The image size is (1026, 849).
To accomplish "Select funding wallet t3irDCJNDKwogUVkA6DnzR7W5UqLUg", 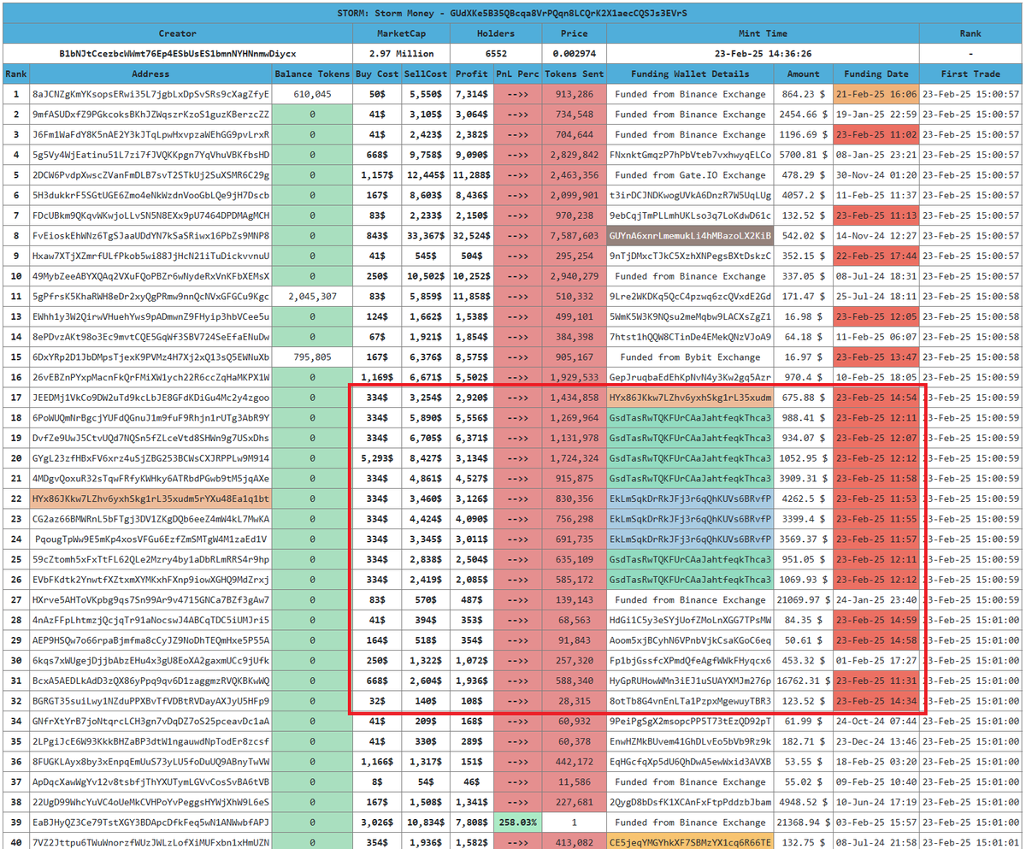I will coord(691,195).
